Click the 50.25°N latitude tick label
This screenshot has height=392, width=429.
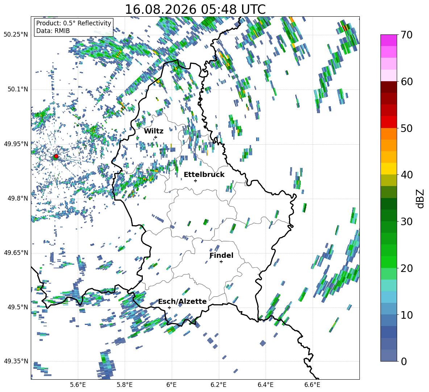click(16, 35)
